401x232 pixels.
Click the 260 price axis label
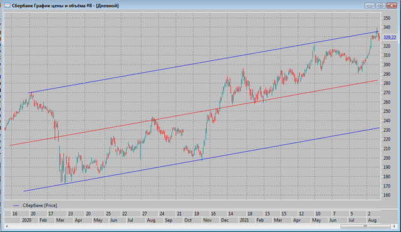tap(387, 102)
